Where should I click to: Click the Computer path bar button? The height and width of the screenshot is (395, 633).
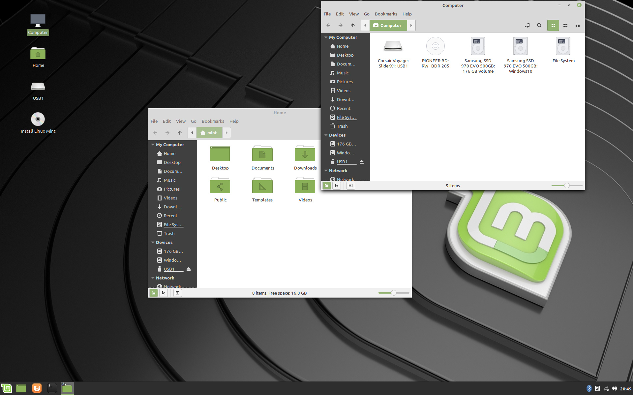388,25
